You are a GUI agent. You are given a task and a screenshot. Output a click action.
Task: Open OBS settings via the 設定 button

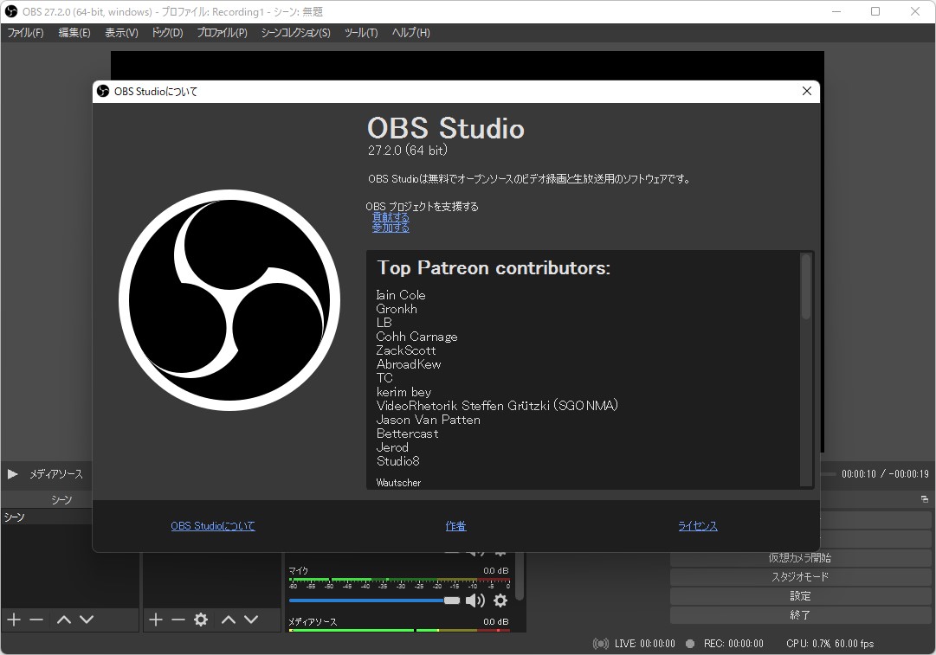click(x=799, y=595)
